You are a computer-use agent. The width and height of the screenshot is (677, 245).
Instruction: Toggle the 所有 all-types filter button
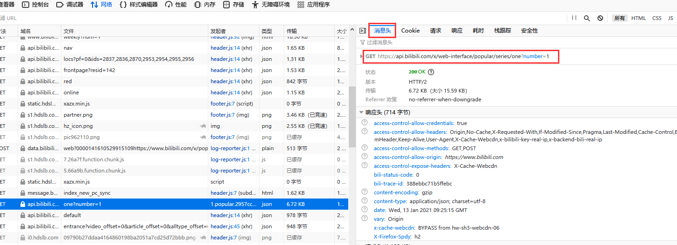[x=620, y=18]
